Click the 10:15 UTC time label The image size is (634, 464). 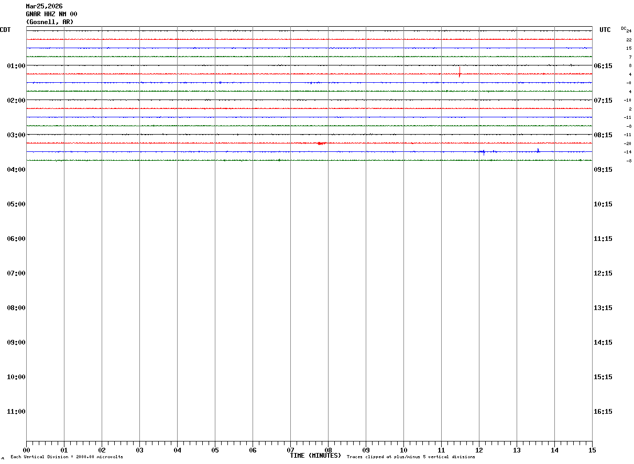coord(603,204)
